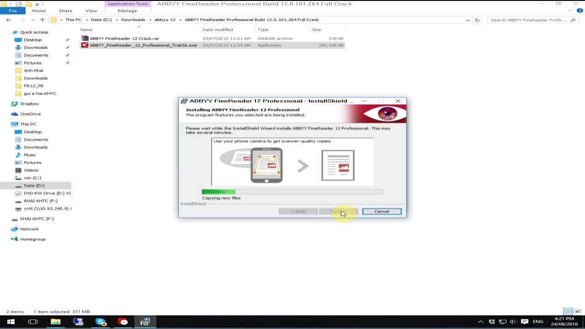Open Videos under This PC
The height and width of the screenshot is (329, 585).
pyautogui.click(x=31, y=170)
